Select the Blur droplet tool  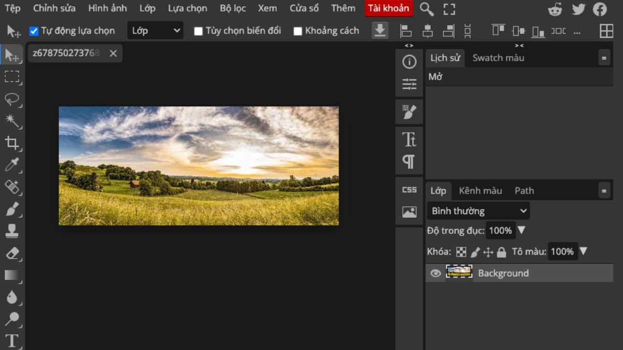[12, 297]
